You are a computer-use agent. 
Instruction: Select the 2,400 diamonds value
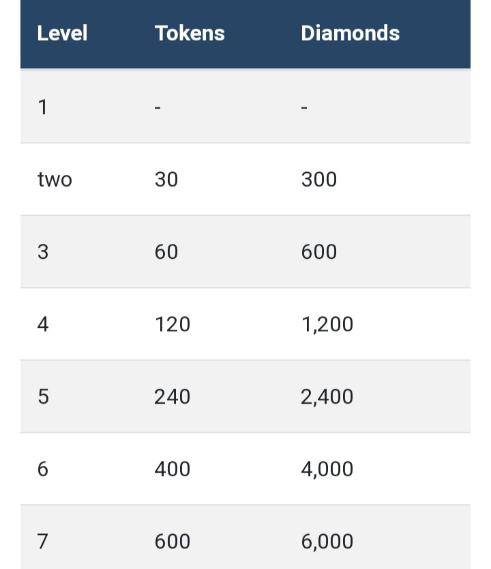(327, 397)
